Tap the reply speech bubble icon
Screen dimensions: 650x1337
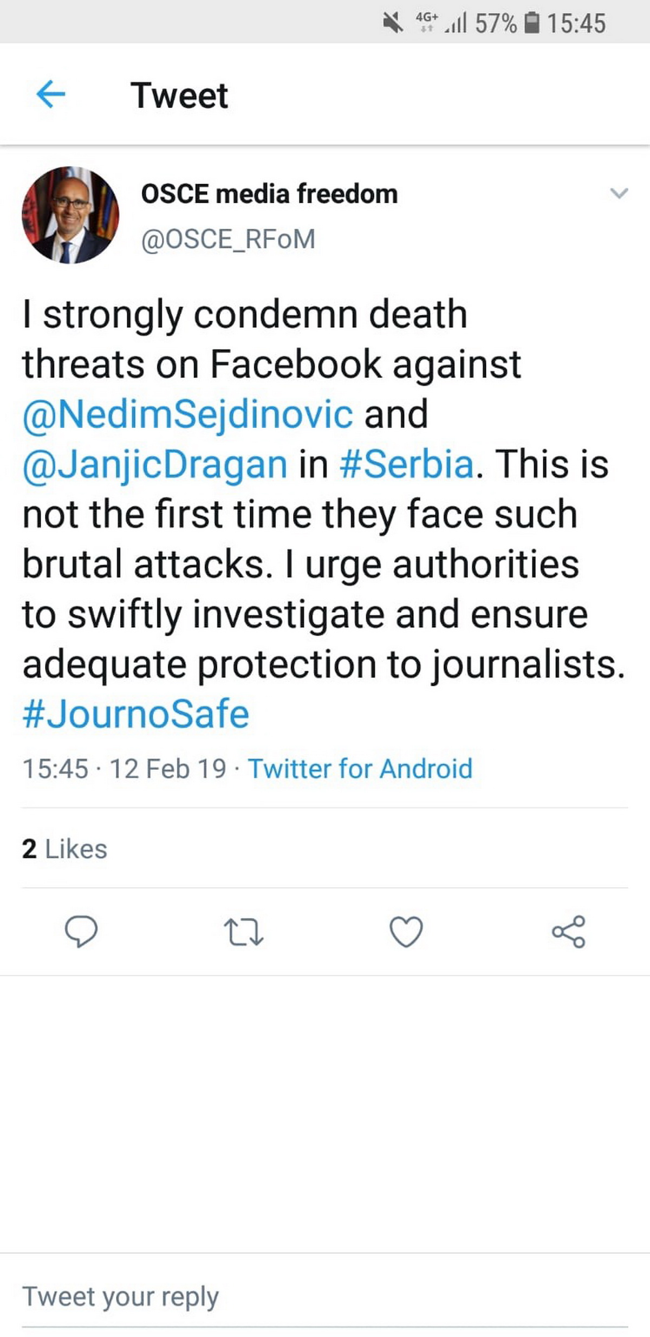point(81,931)
